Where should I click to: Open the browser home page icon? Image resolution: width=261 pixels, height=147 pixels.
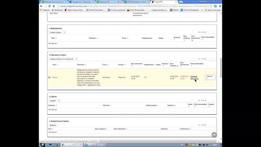53,6
